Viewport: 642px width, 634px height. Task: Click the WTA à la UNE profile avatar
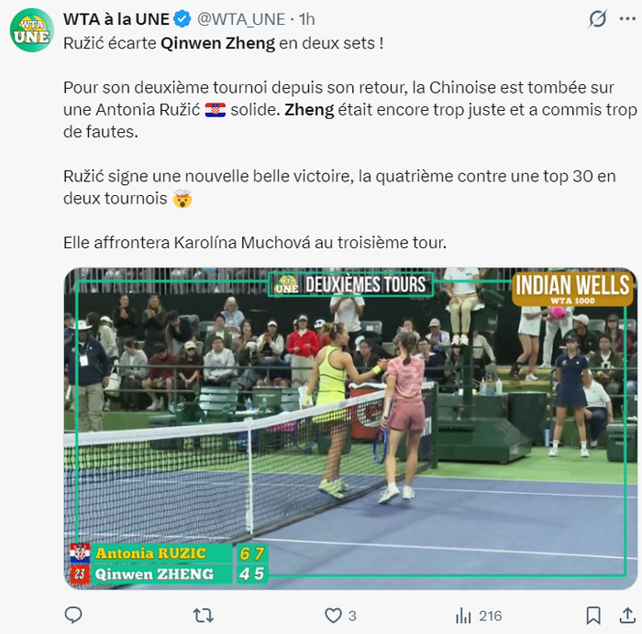(32, 30)
